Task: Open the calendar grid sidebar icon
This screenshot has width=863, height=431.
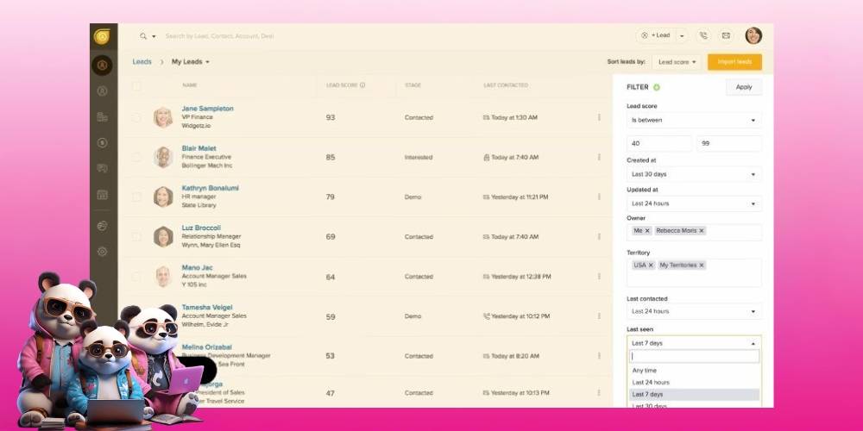Action: [x=102, y=195]
